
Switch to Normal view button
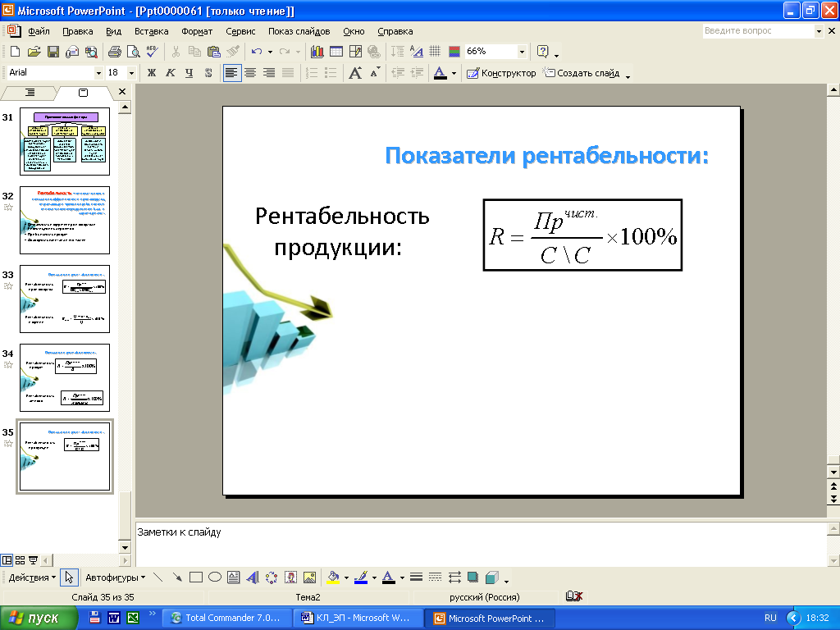tap(7, 560)
